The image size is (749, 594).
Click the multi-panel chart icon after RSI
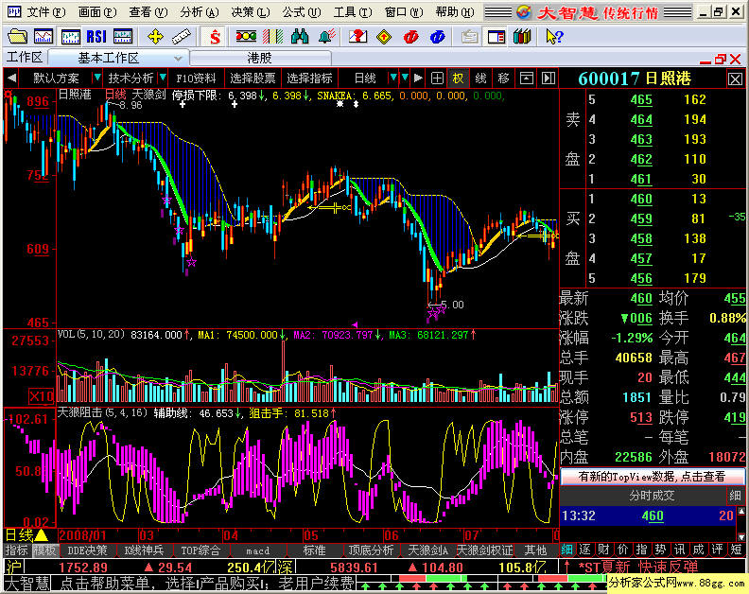(123, 36)
